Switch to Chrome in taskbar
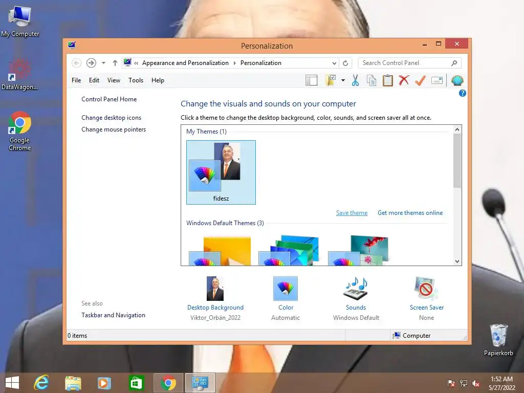The height and width of the screenshot is (393, 524). click(x=168, y=383)
